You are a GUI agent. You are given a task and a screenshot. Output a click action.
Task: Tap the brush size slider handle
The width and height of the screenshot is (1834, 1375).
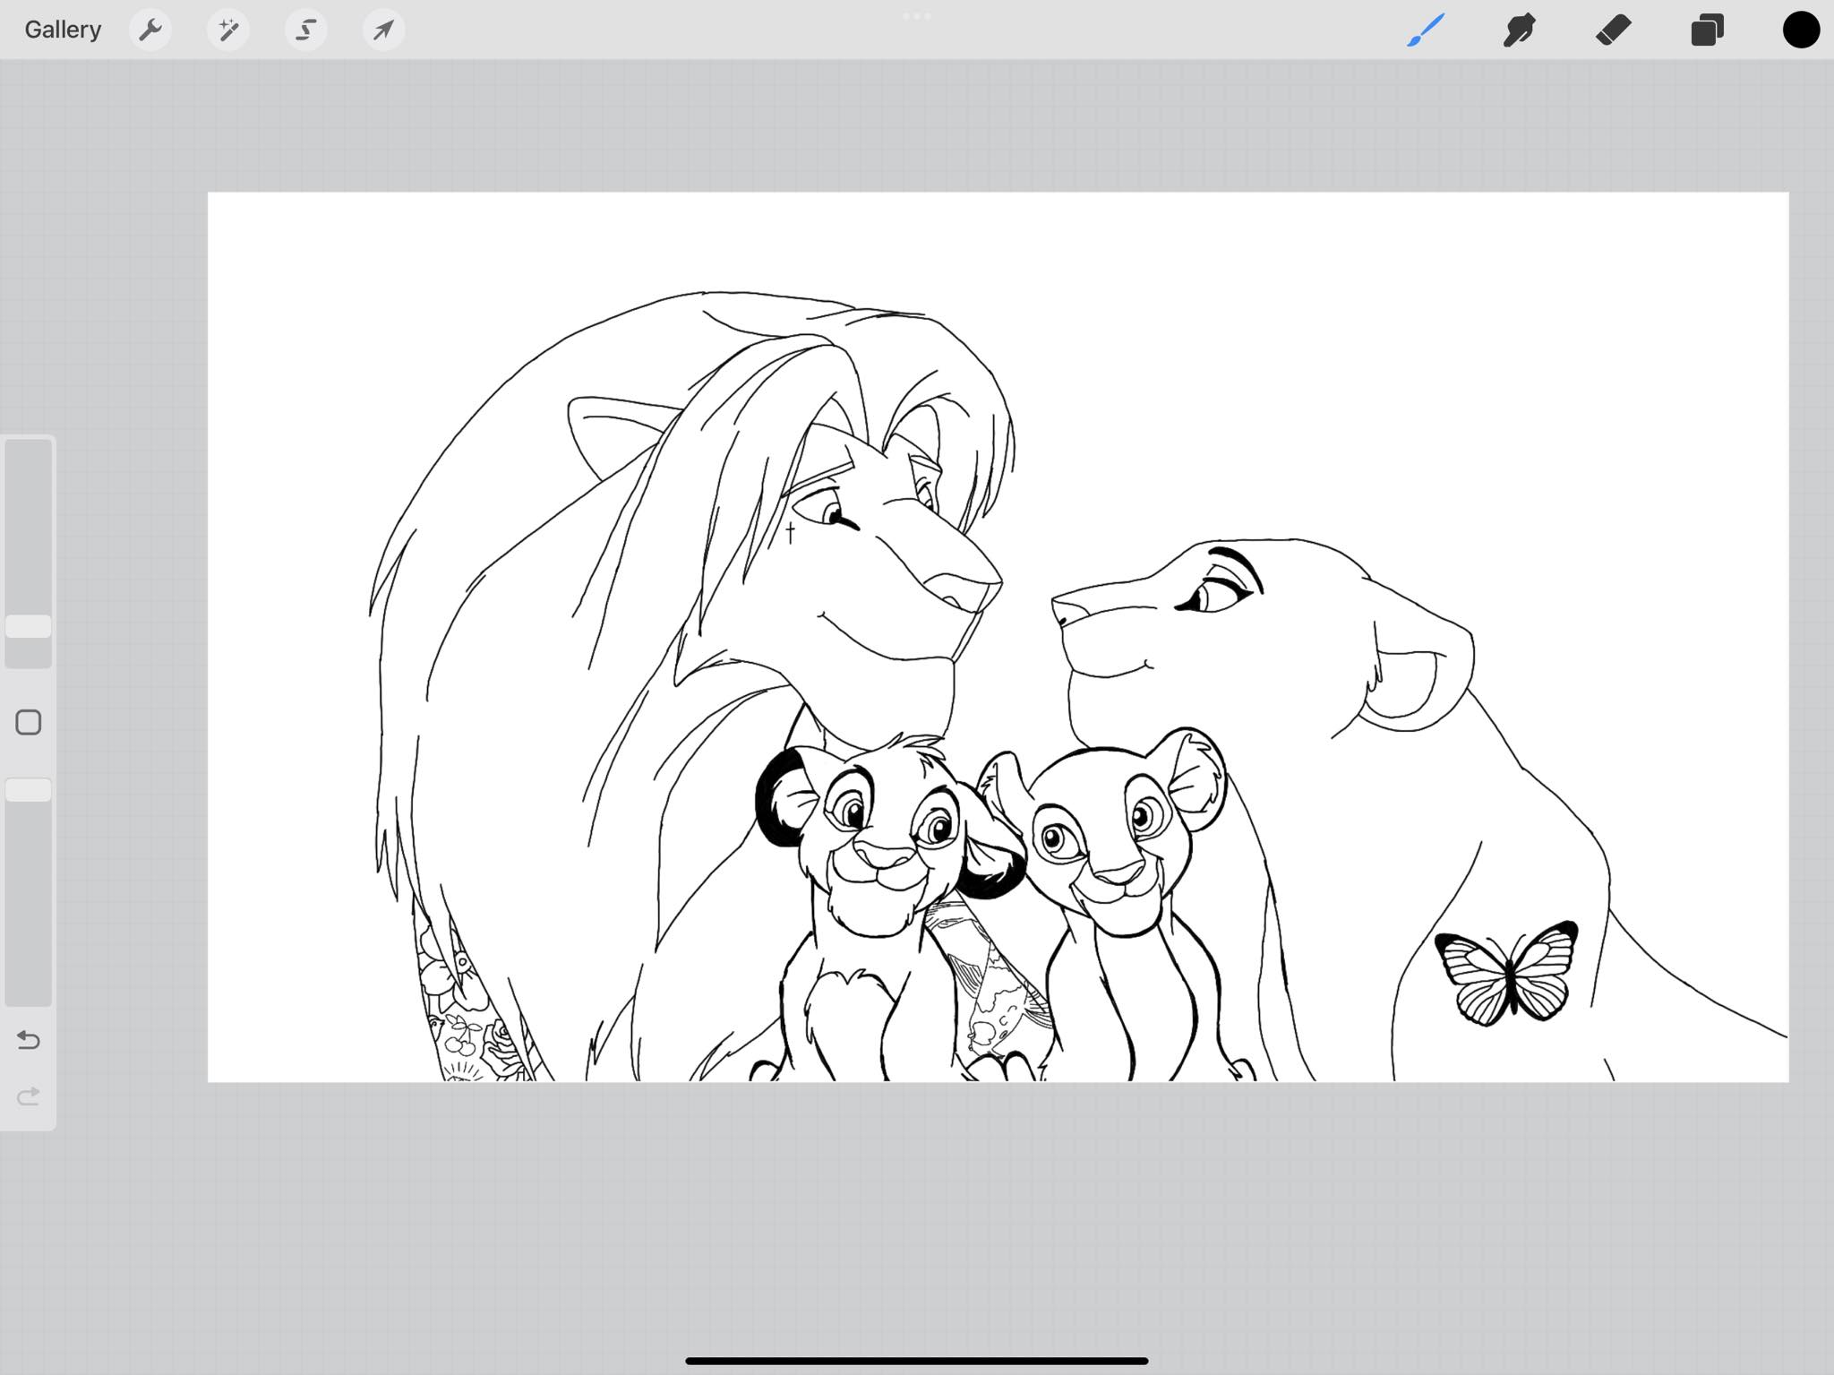pos(29,626)
